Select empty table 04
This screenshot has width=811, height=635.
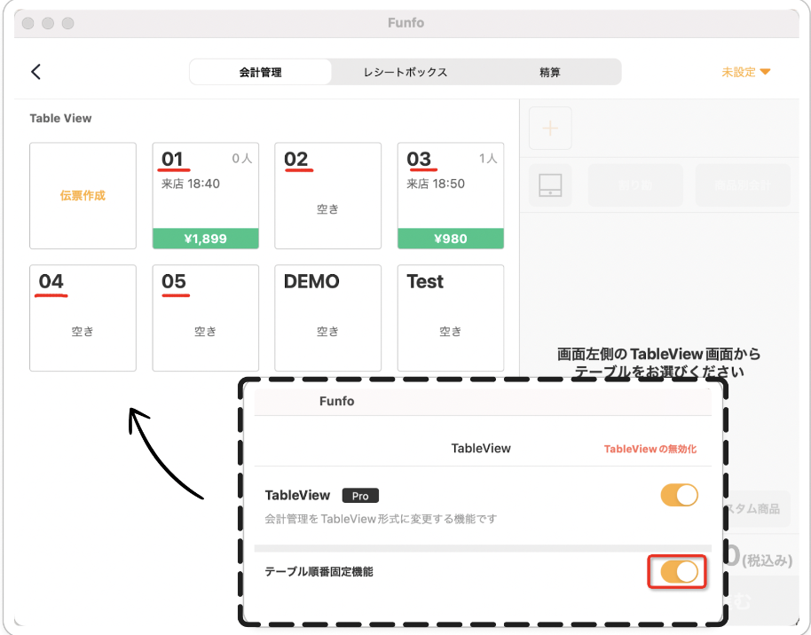point(83,318)
